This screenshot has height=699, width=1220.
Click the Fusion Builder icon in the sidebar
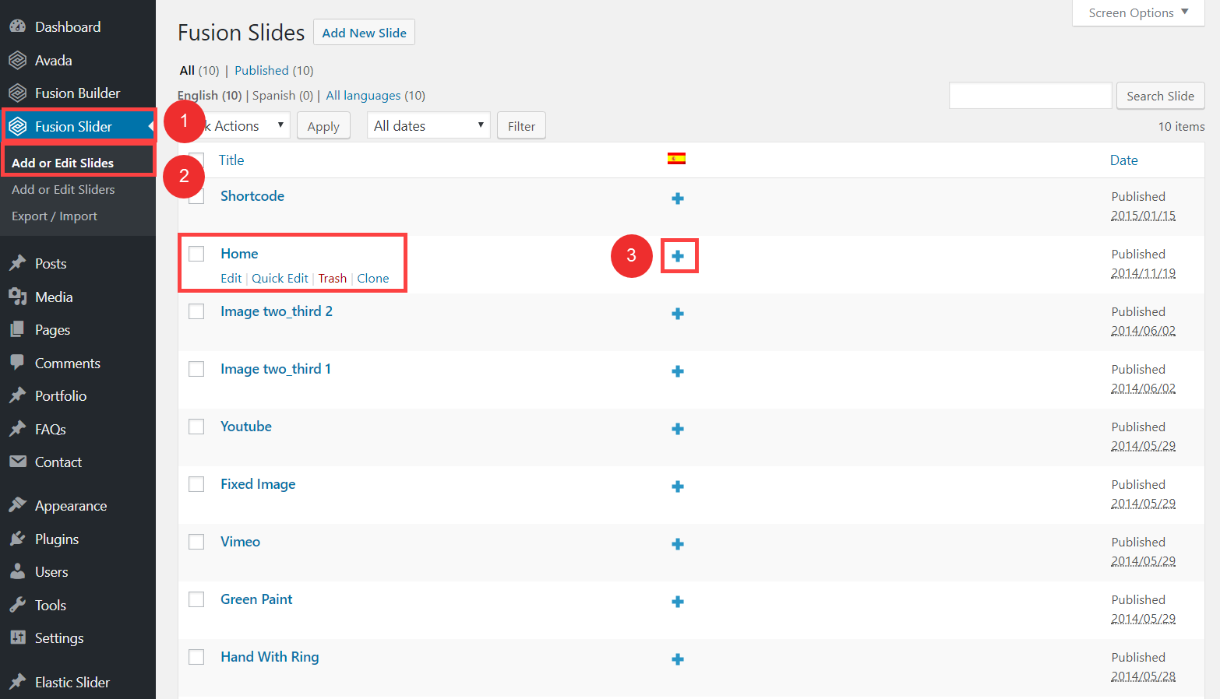click(x=17, y=93)
